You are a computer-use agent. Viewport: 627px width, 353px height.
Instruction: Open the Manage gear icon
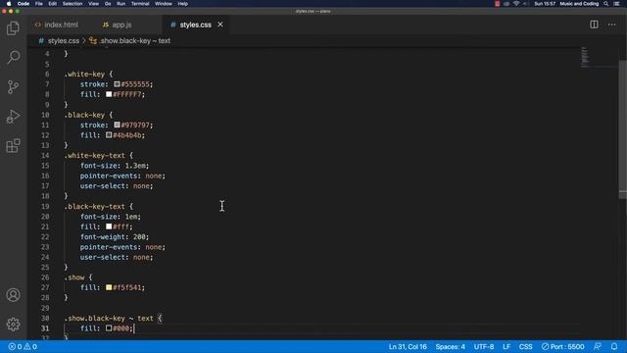pyautogui.click(x=13, y=324)
